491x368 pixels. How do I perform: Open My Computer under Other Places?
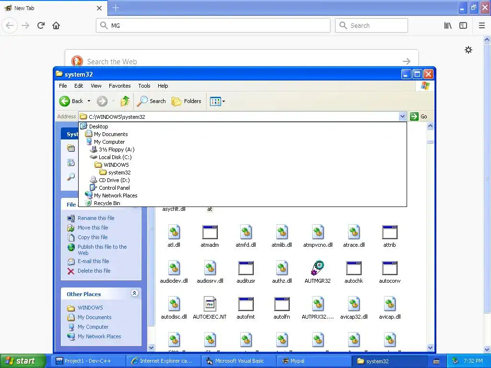pyautogui.click(x=93, y=327)
